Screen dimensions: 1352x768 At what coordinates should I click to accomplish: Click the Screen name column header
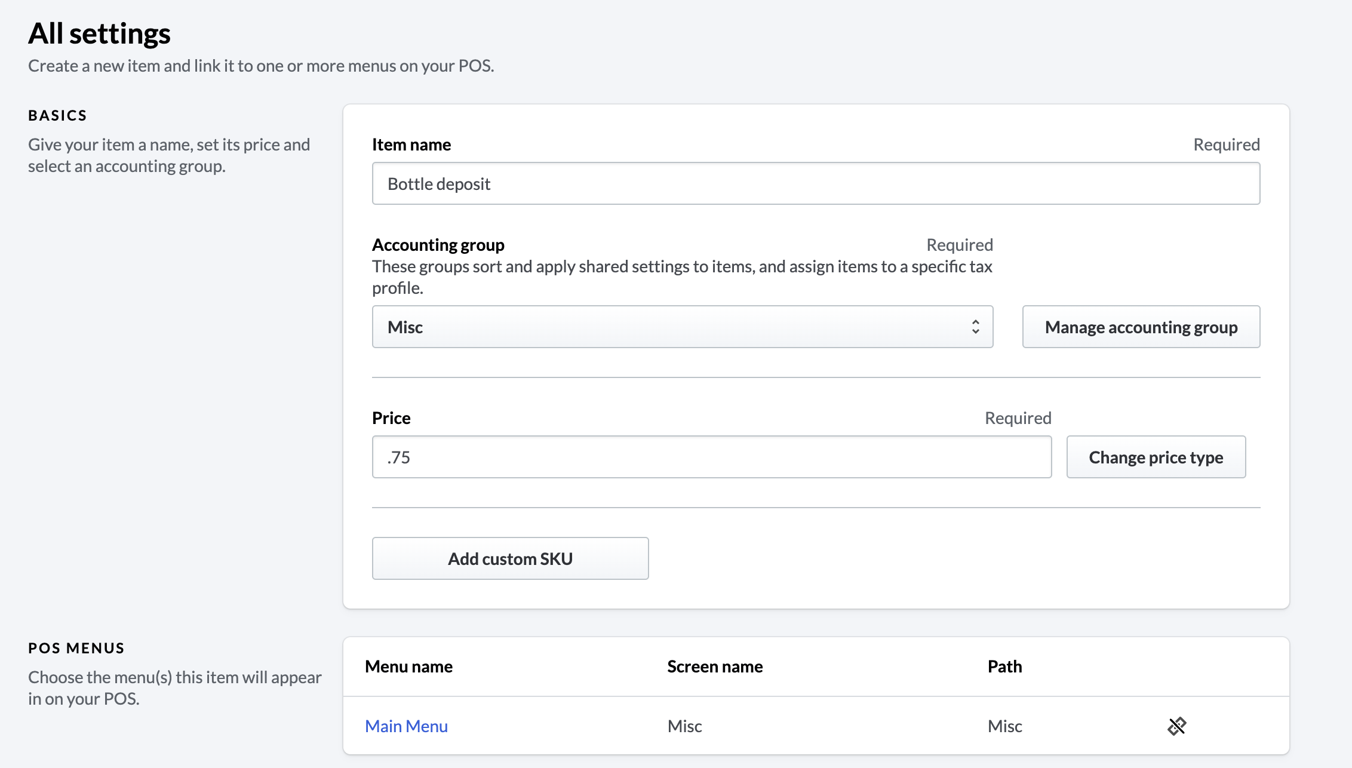(714, 666)
